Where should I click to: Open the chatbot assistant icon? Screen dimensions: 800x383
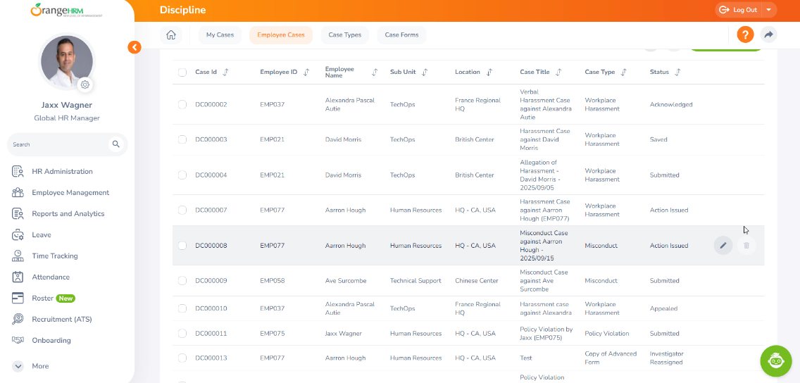point(776,360)
